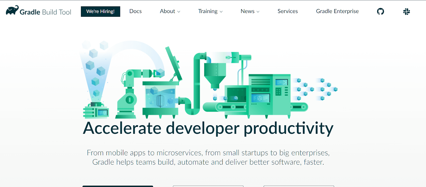Click the dark filled button at bottom left
Screen dimensions: 426x187
click(118, 186)
